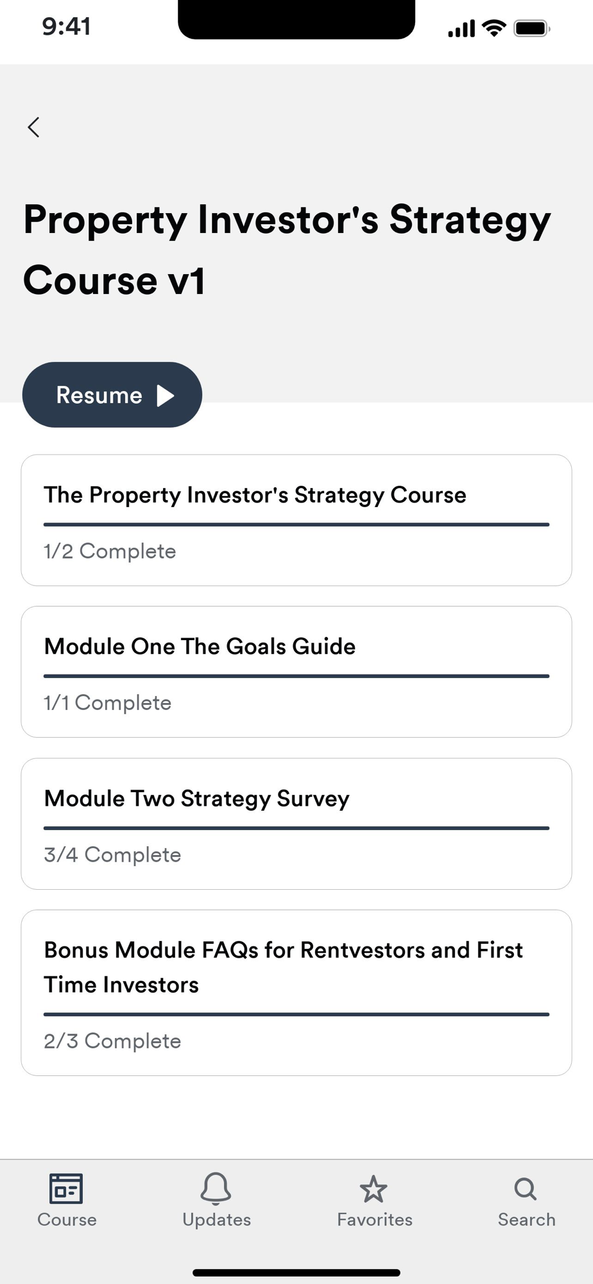Switch to the Updates tab label

click(217, 1220)
